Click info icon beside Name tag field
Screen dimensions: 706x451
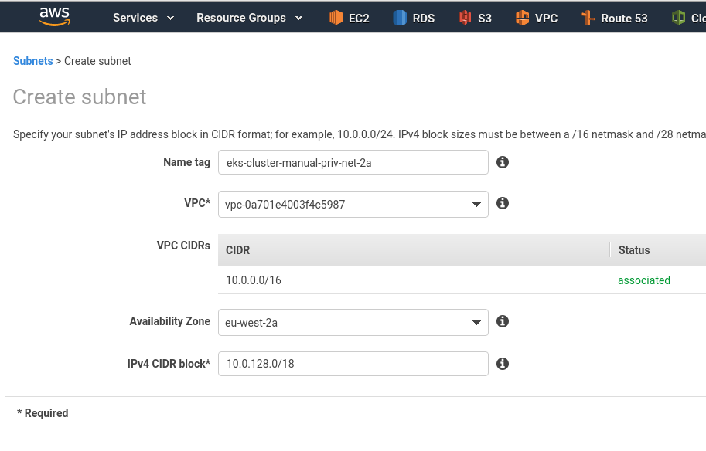[503, 162]
